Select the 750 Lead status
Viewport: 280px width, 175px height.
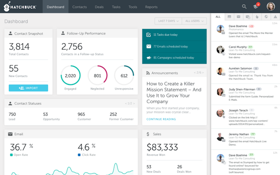coord(12,116)
